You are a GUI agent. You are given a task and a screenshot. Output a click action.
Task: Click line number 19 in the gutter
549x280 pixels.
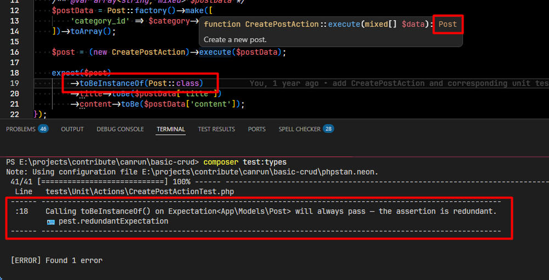(x=15, y=83)
